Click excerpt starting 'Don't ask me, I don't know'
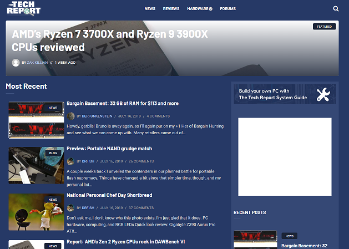Screen dimensions: 349x249 coord(141,225)
